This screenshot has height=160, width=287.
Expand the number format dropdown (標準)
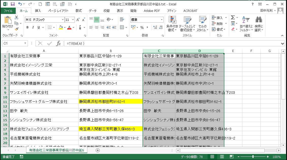162,20
